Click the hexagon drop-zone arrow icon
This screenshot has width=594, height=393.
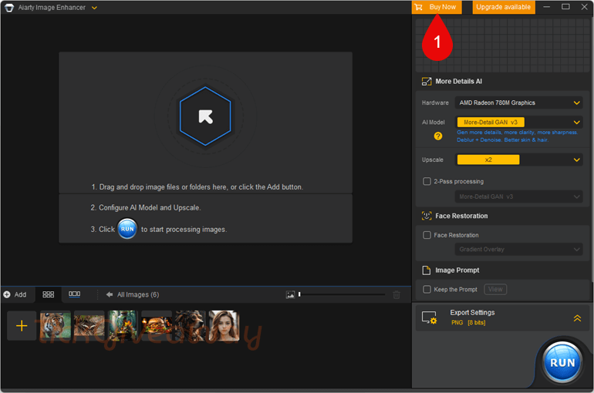coord(205,116)
